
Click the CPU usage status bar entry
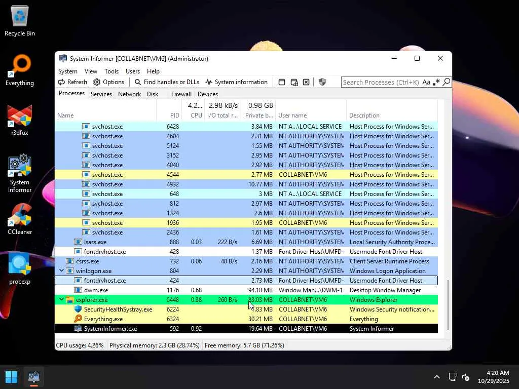pos(80,345)
